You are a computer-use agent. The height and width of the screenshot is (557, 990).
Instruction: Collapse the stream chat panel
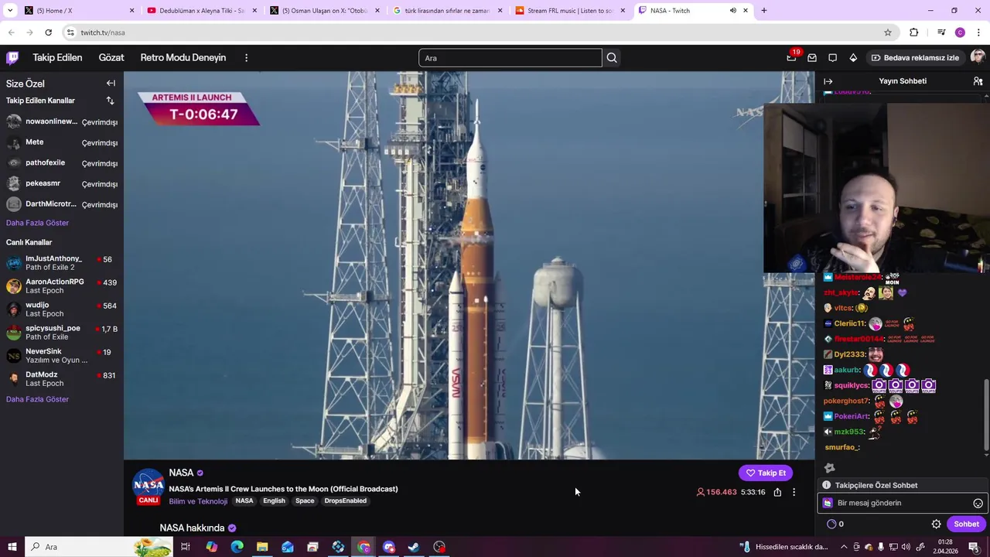[828, 80]
